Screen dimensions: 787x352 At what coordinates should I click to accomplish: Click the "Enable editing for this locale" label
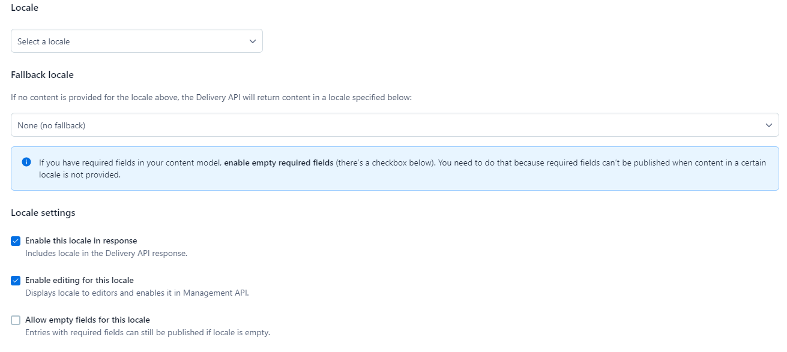(79, 280)
